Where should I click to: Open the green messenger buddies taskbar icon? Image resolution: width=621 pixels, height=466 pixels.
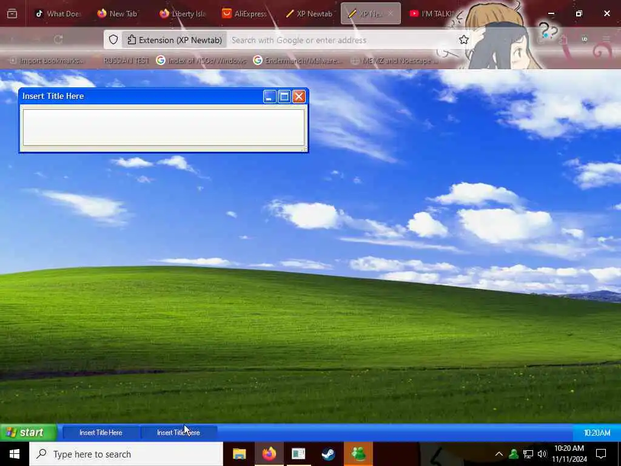[x=358, y=454]
